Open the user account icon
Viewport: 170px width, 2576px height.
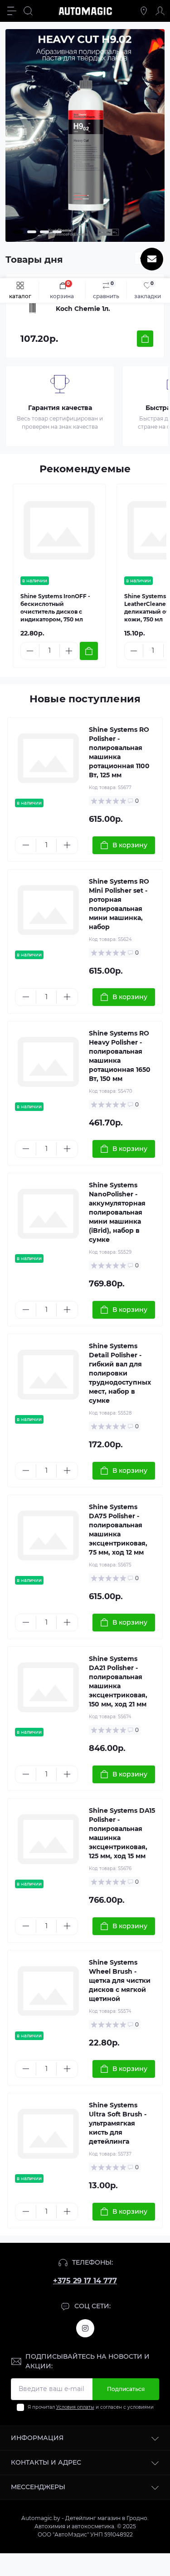tap(159, 11)
